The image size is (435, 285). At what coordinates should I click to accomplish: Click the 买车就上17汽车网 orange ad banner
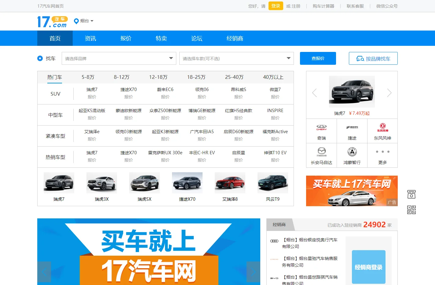click(352, 191)
